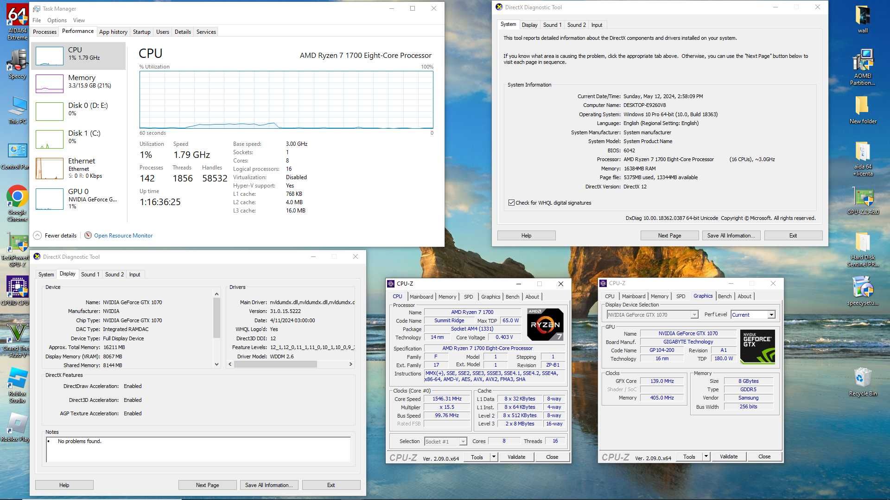The width and height of the screenshot is (890, 500).
Task: Toggle Check for WHQL digital signatures
Action: click(511, 203)
